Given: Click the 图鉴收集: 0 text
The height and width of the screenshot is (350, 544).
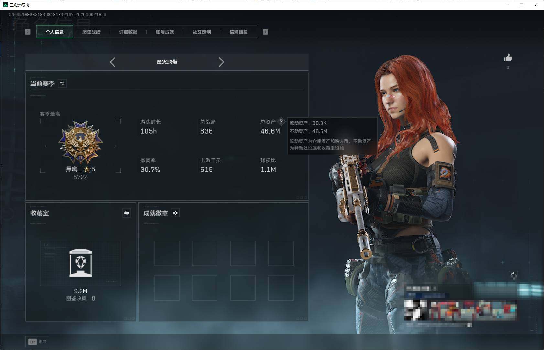Looking at the screenshot, I should pos(81,298).
